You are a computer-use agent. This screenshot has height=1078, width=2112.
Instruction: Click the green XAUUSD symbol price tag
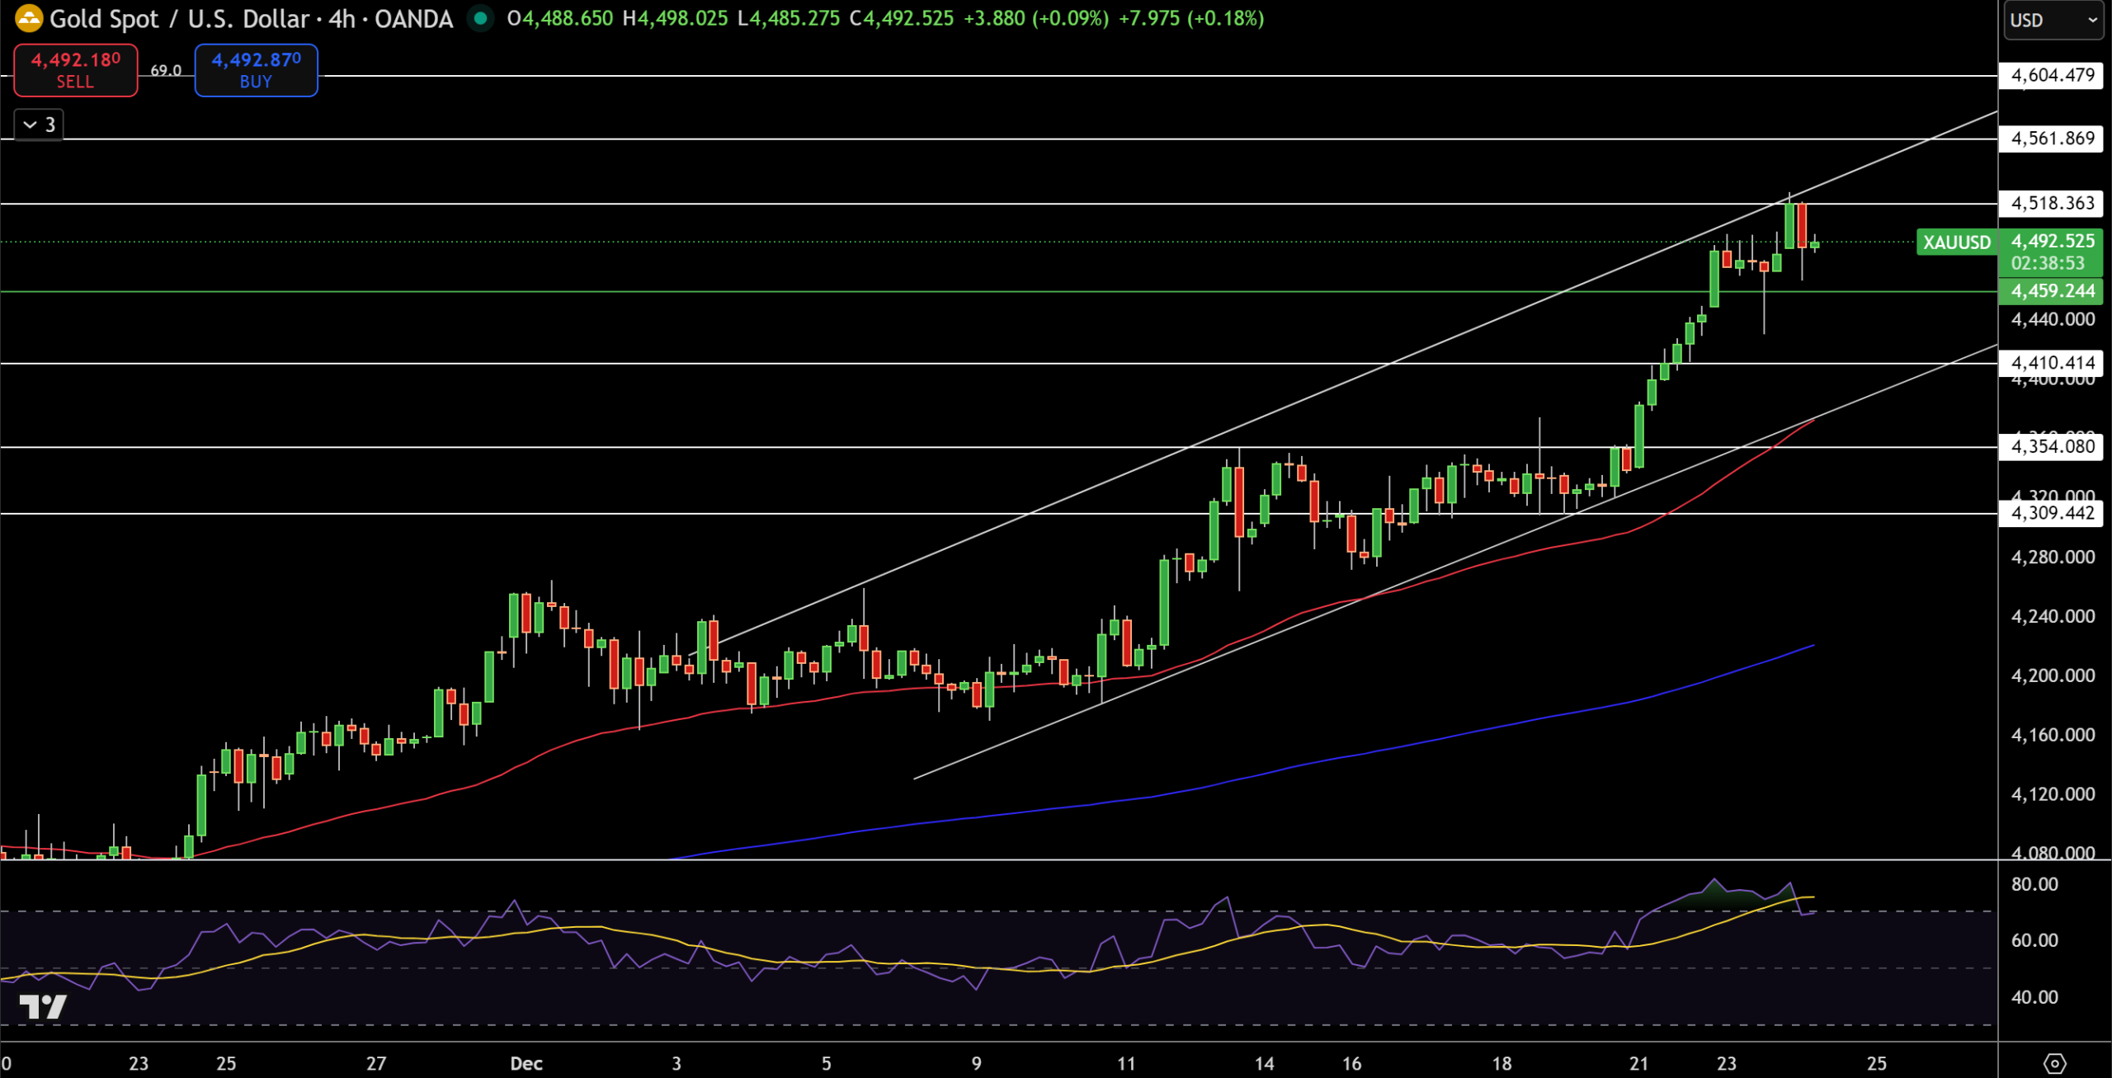[x=1956, y=242]
